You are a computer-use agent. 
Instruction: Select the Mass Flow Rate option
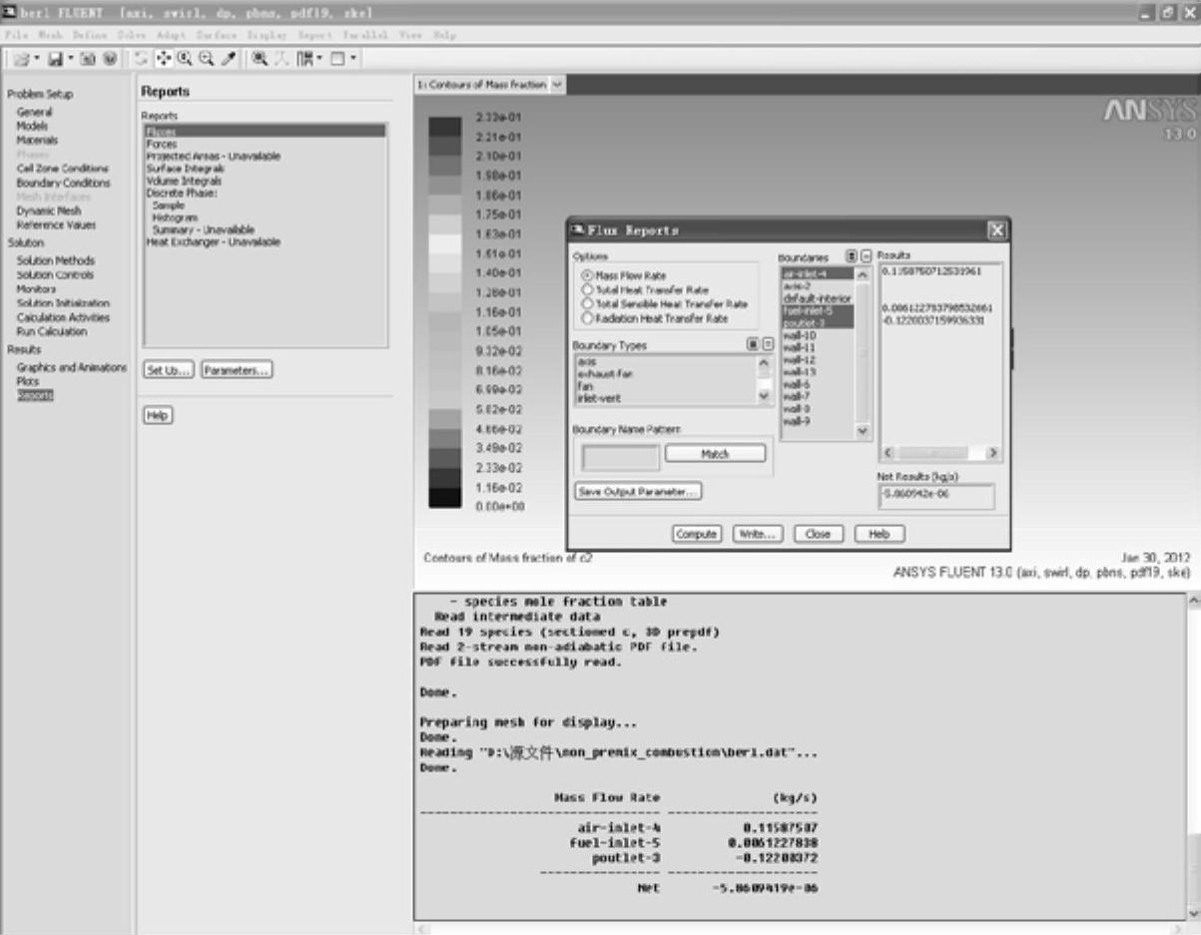coord(586,275)
